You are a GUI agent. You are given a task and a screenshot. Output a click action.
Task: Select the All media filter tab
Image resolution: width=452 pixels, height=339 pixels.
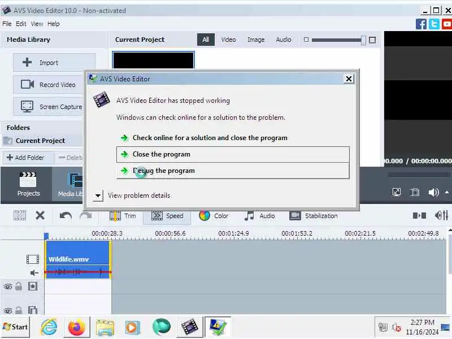click(206, 40)
